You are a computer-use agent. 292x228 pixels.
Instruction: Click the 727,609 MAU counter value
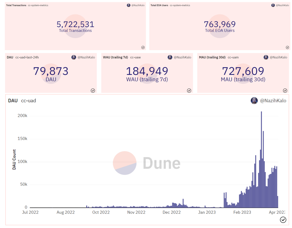(x=243, y=71)
